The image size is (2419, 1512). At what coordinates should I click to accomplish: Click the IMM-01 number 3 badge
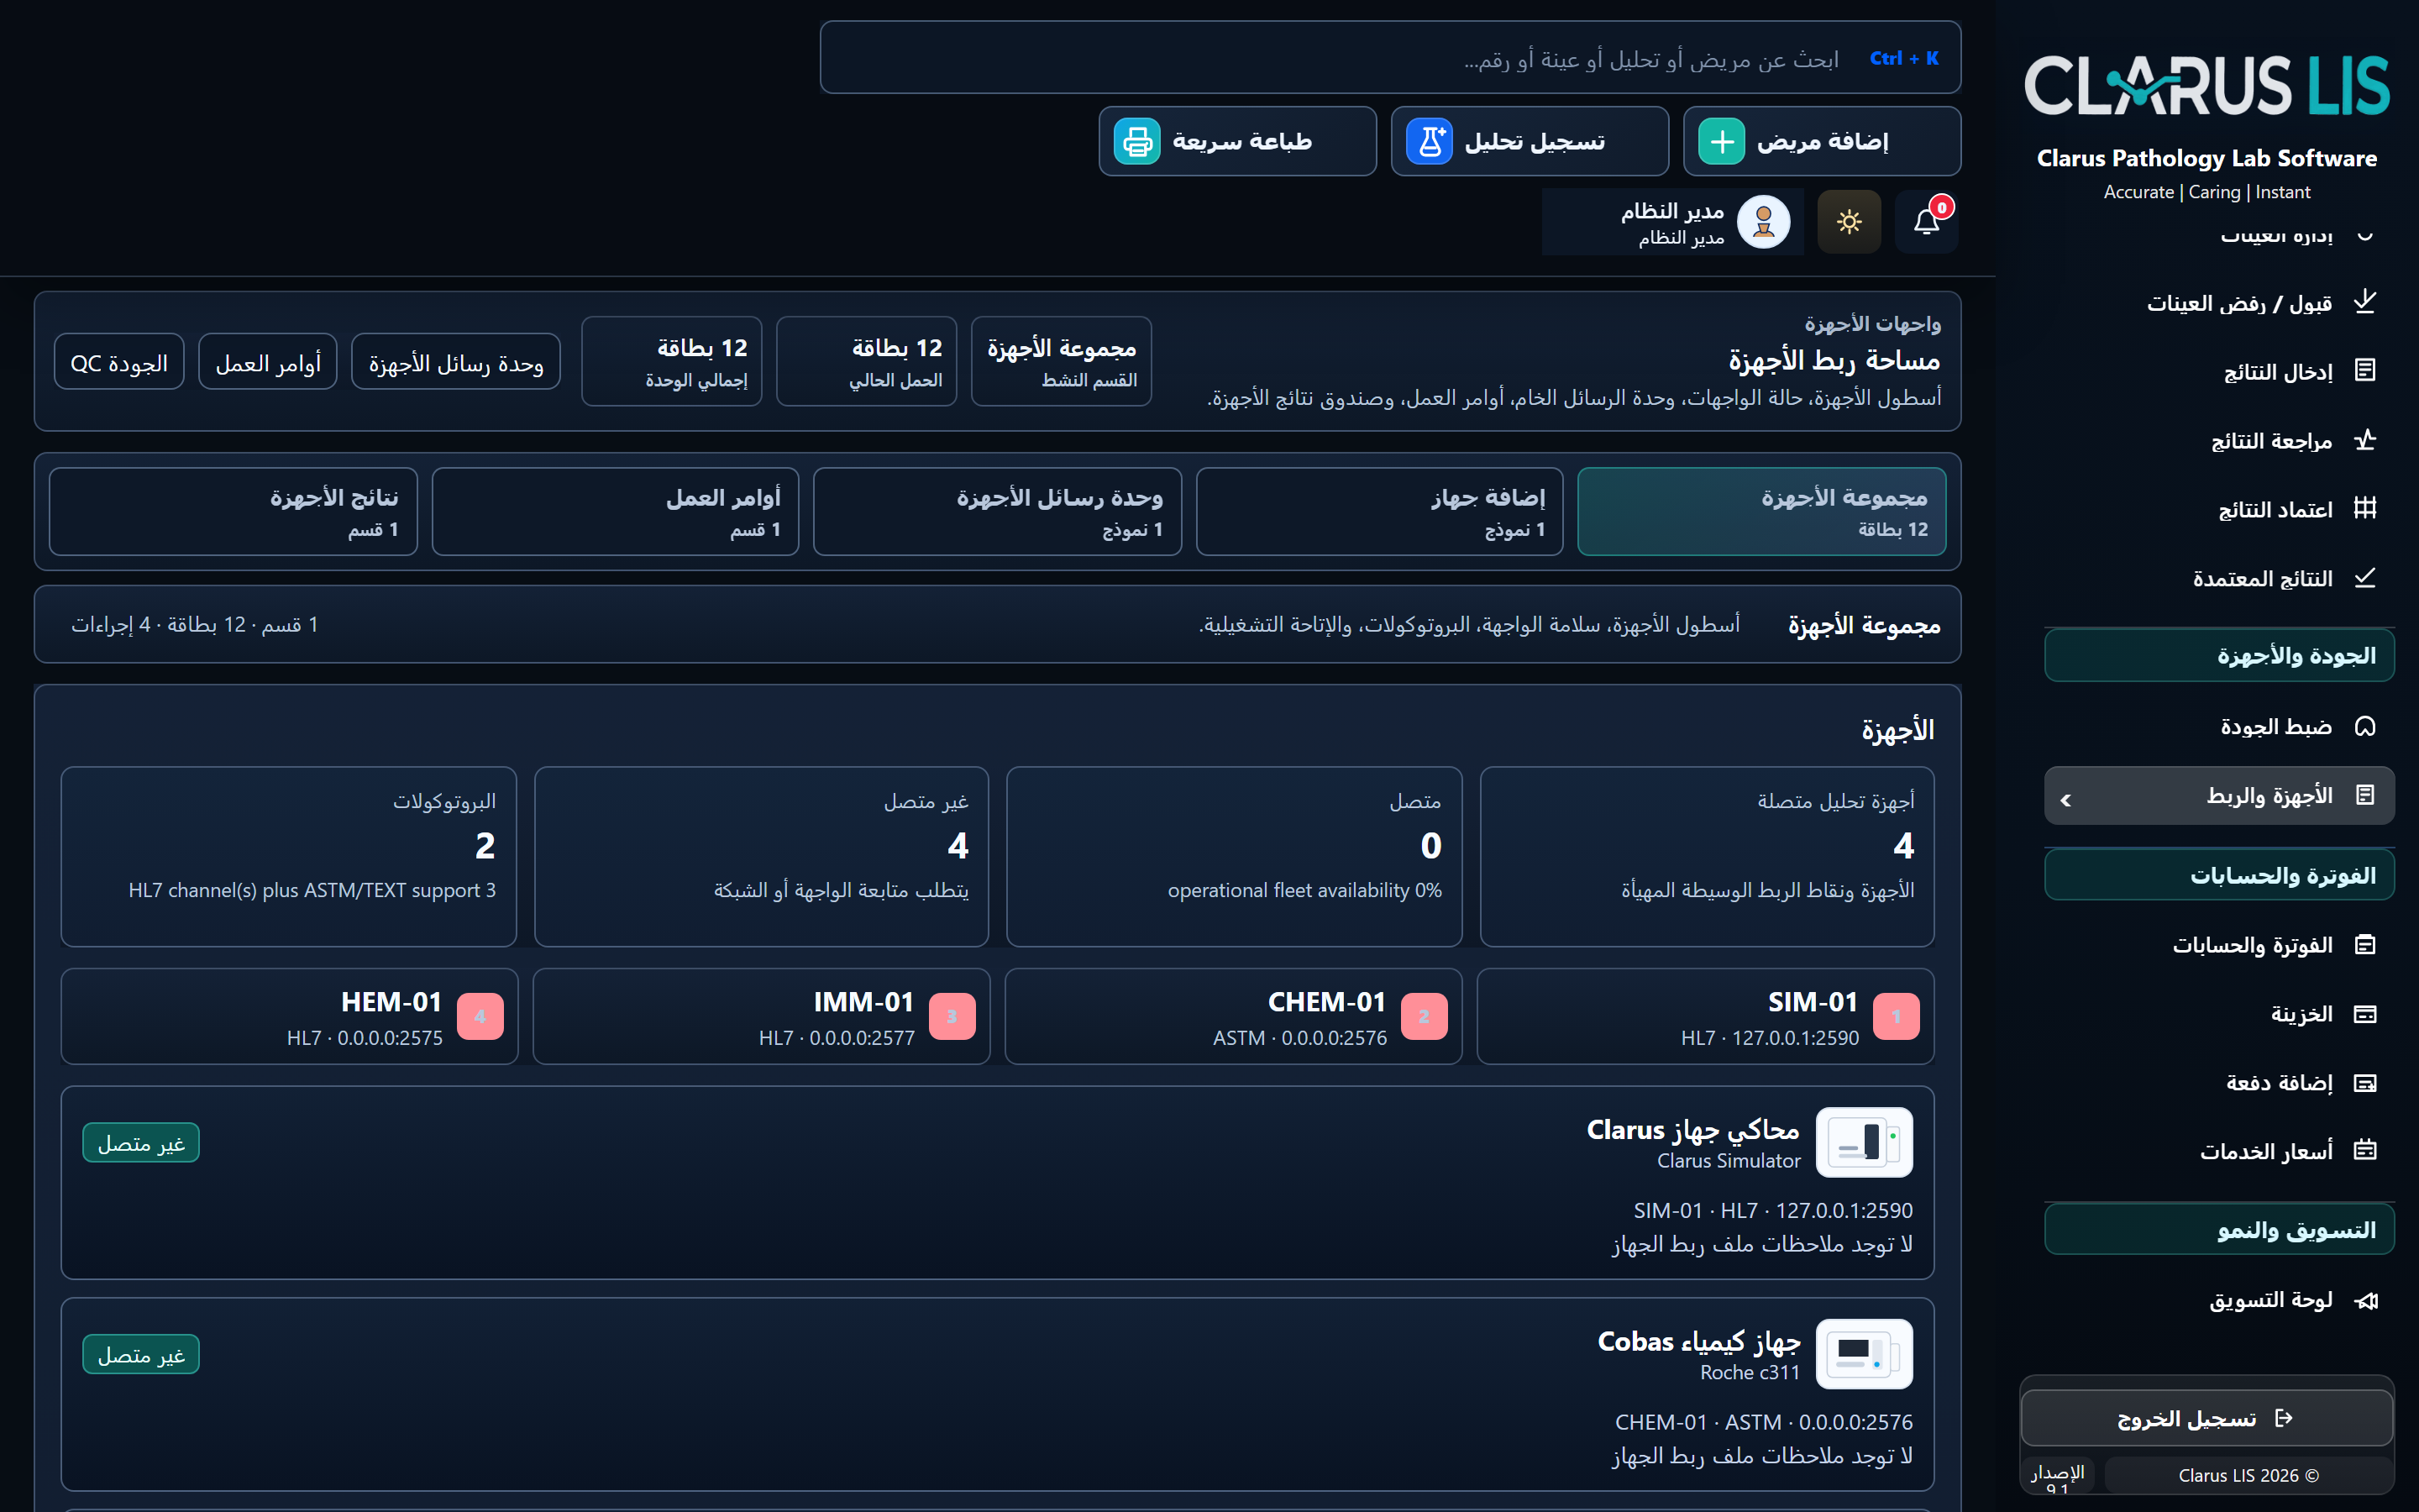coord(952,1016)
